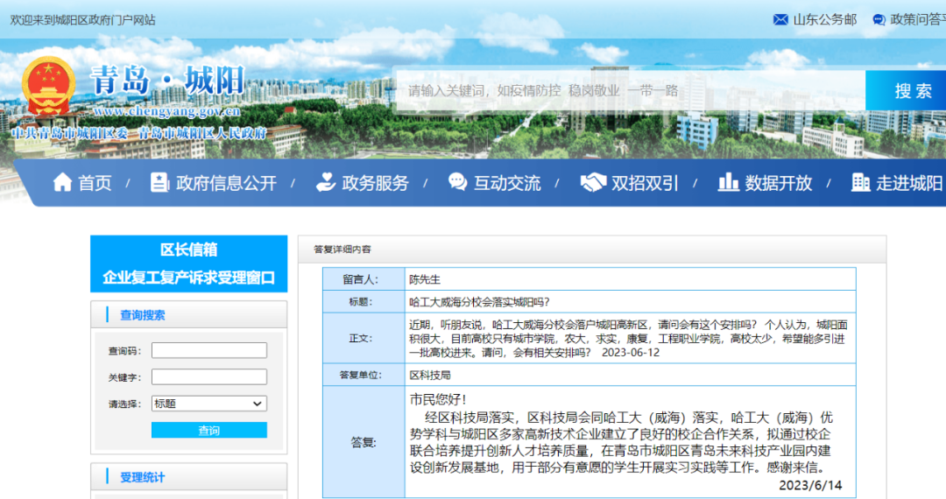
Task: Click the 青岛·城阳 site title
Action: [167, 81]
